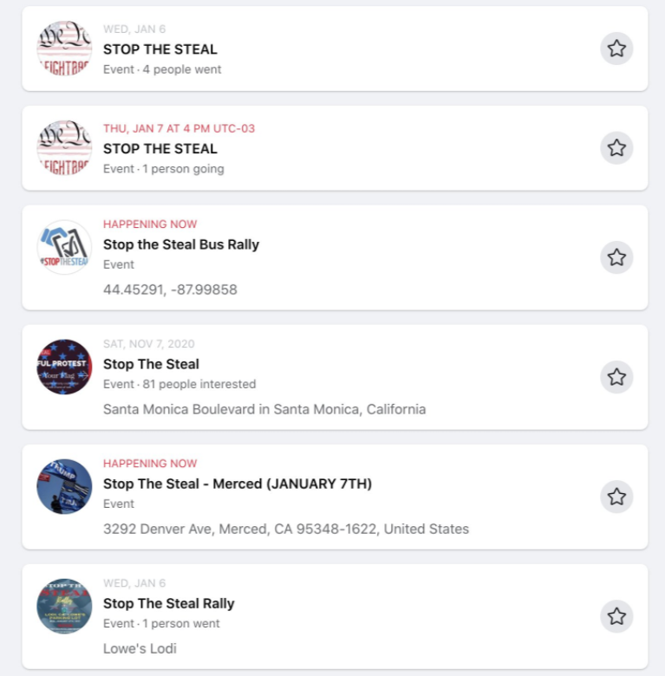The width and height of the screenshot is (665, 676).
Task: Star the Stop The Steal Rally at Lowe's Lodi
Action: click(x=616, y=616)
